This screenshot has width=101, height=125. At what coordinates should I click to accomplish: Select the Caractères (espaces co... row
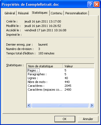[61, 90]
